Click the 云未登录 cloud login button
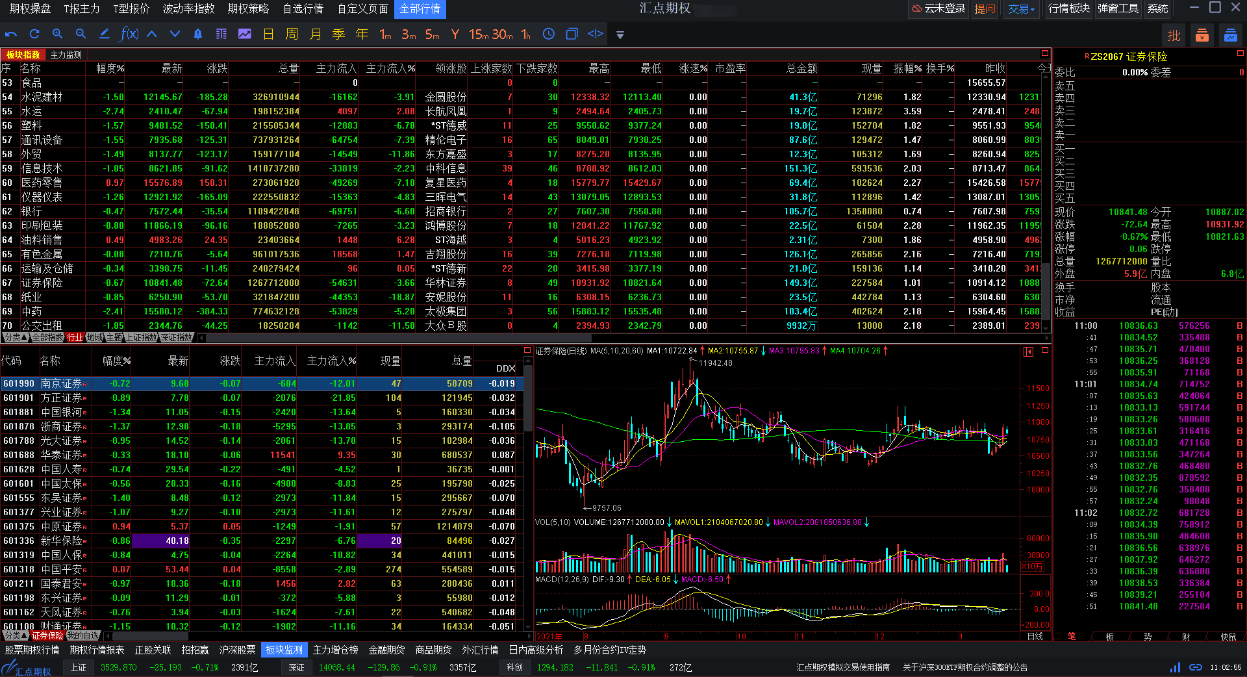Viewport: 1247px width, 677px height. (x=938, y=9)
